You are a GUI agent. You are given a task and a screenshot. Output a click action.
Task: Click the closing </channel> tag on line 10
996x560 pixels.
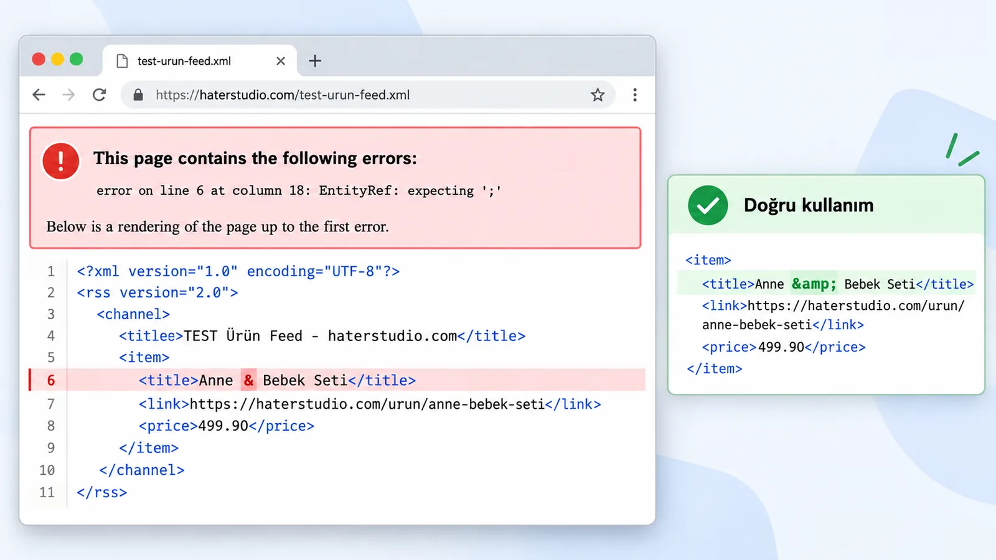coord(142,470)
